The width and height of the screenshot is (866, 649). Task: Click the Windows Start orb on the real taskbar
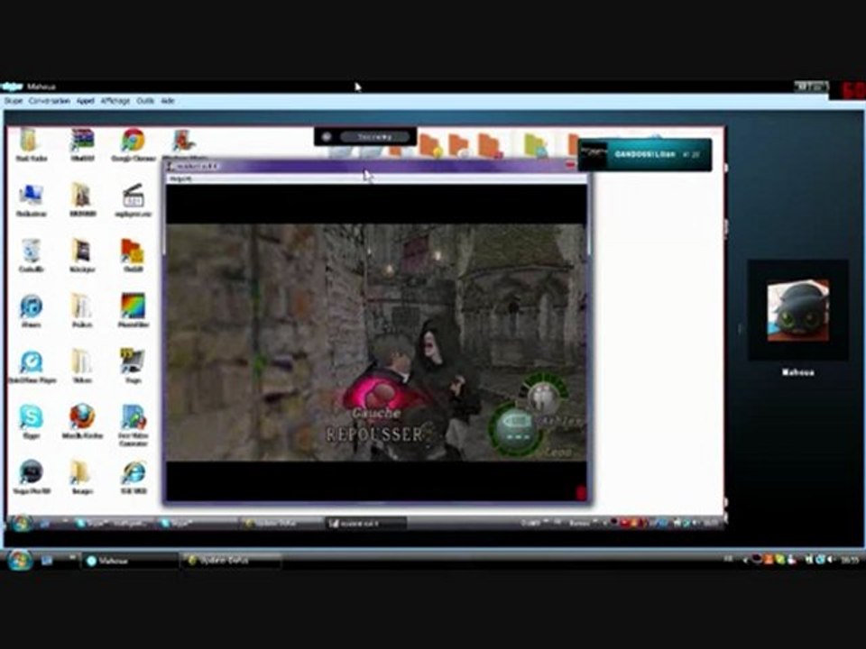click(x=19, y=560)
